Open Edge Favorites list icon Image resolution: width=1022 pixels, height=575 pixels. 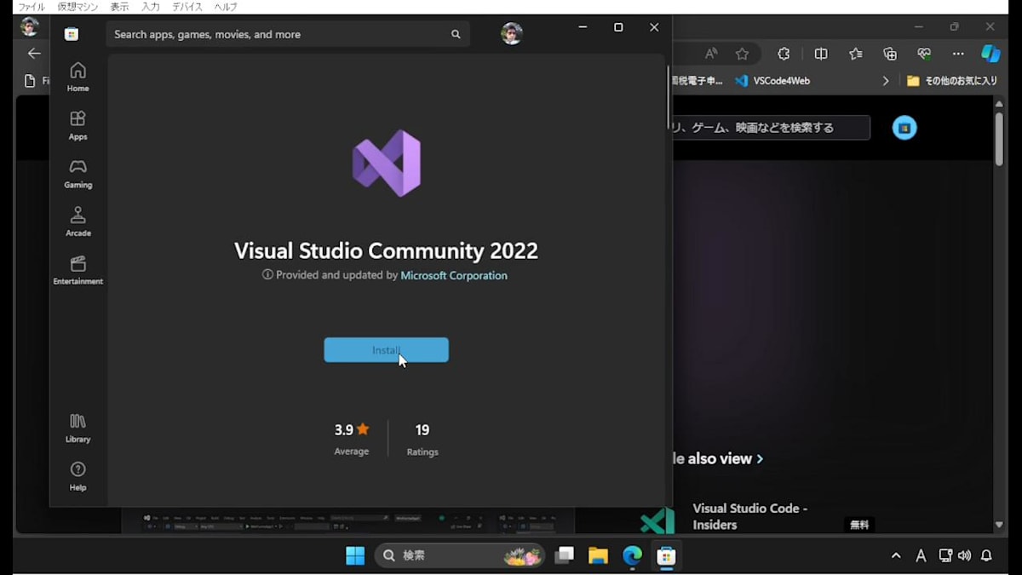pos(856,54)
